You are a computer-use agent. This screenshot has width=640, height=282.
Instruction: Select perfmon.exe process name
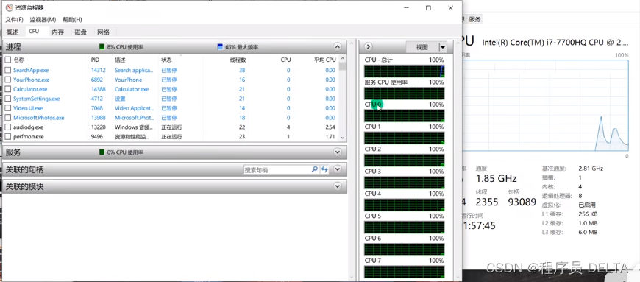tap(28, 136)
